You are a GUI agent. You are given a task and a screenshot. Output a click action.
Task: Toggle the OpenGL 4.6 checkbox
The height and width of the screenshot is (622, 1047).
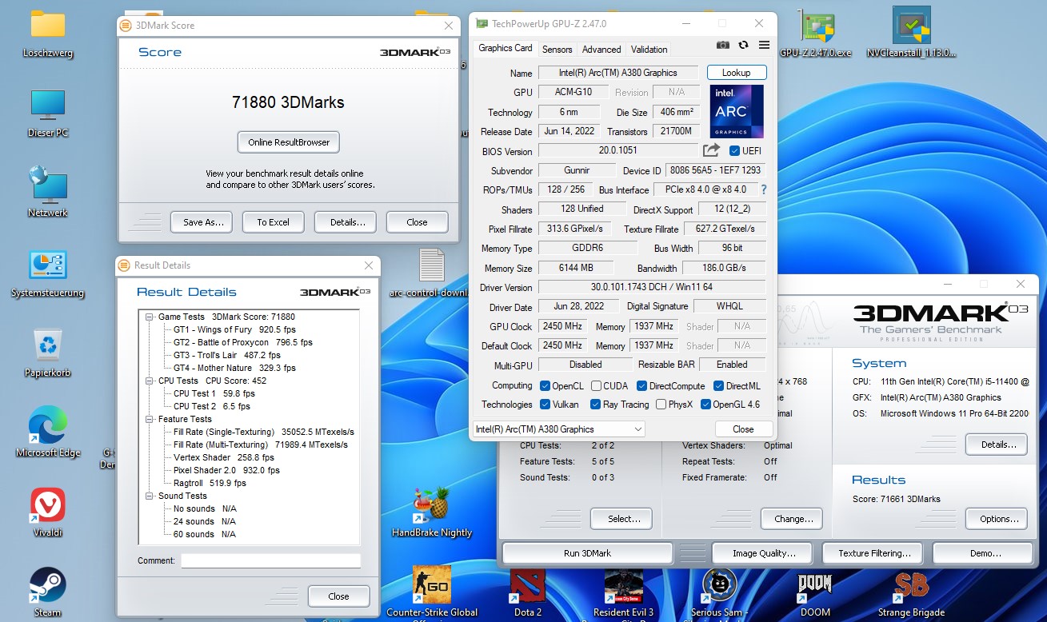(x=706, y=405)
